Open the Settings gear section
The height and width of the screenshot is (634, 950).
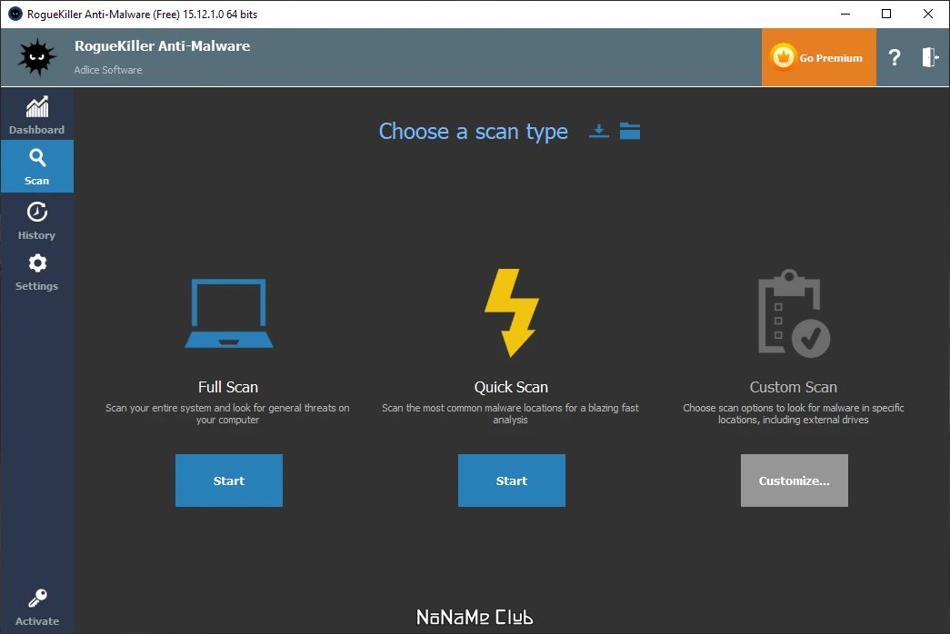[37, 272]
